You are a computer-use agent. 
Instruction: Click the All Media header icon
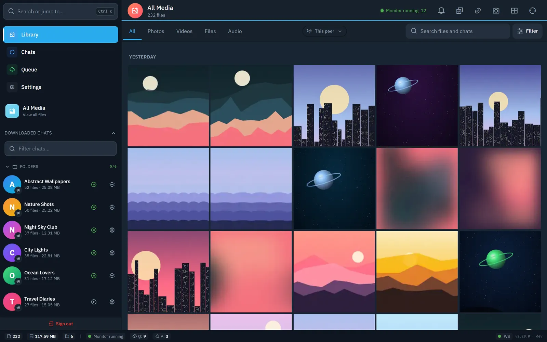[135, 11]
